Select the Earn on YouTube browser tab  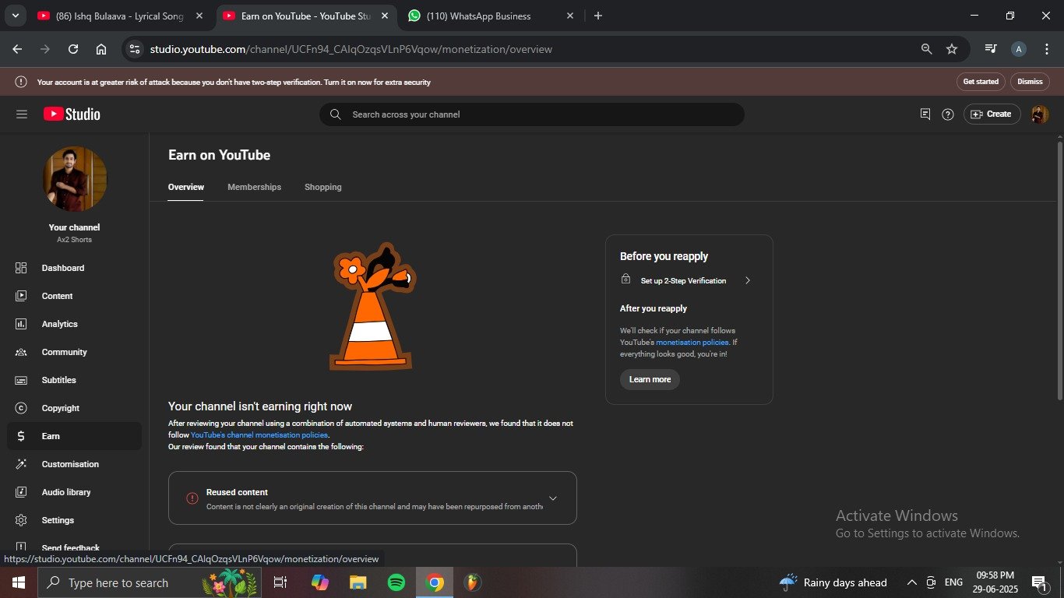[x=306, y=16]
